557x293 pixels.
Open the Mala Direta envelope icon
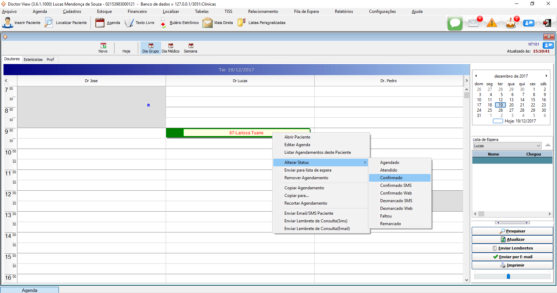(x=207, y=23)
